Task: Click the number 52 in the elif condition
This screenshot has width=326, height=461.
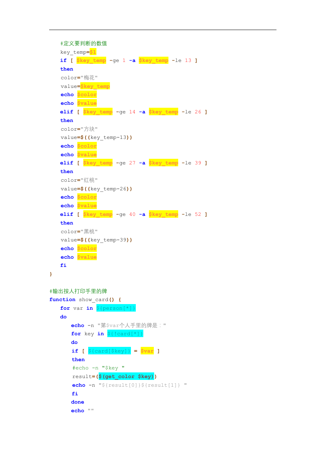Action: coord(198,214)
